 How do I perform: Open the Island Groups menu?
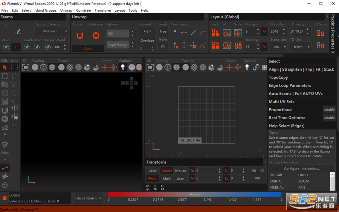tap(45, 11)
